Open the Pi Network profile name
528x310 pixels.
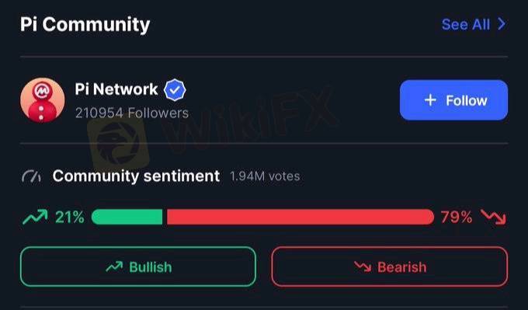[116, 89]
